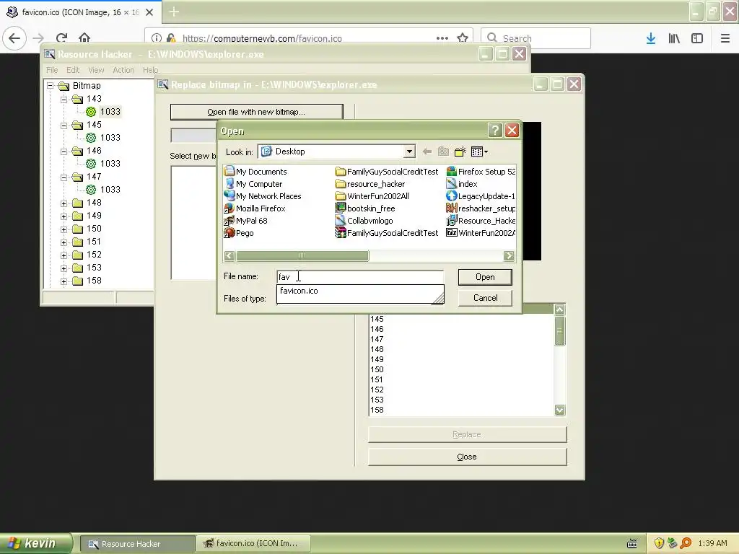Switch to Resource Hacker taskbar button

[x=136, y=544]
